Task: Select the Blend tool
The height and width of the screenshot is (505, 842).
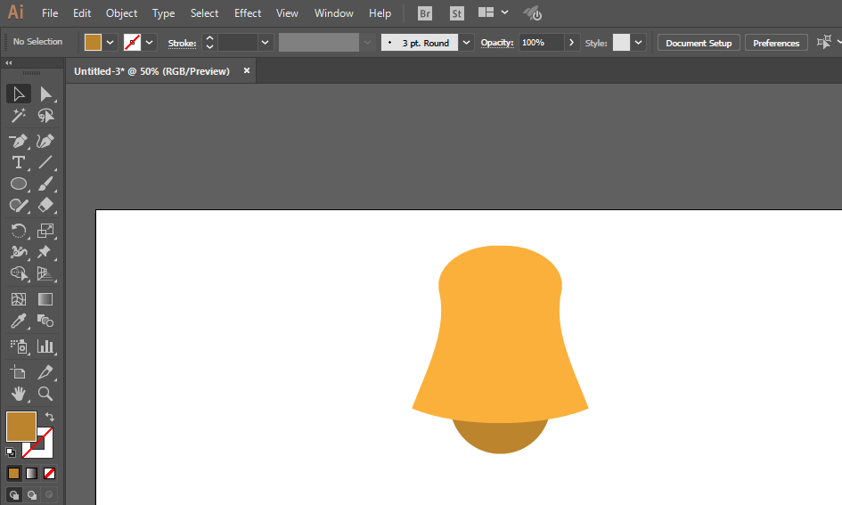Action: pos(45,321)
